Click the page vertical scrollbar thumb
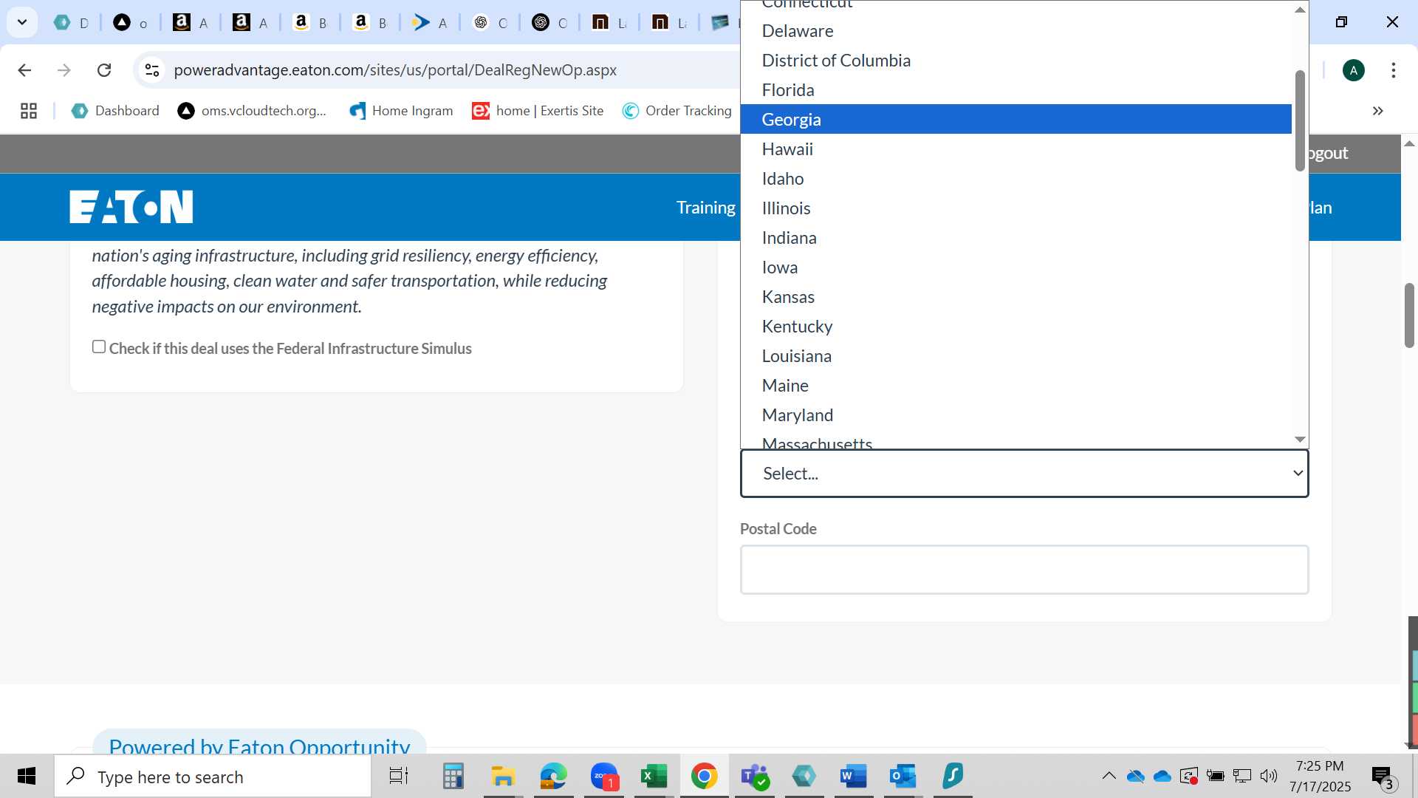This screenshot has height=798, width=1418. pyautogui.click(x=1409, y=316)
